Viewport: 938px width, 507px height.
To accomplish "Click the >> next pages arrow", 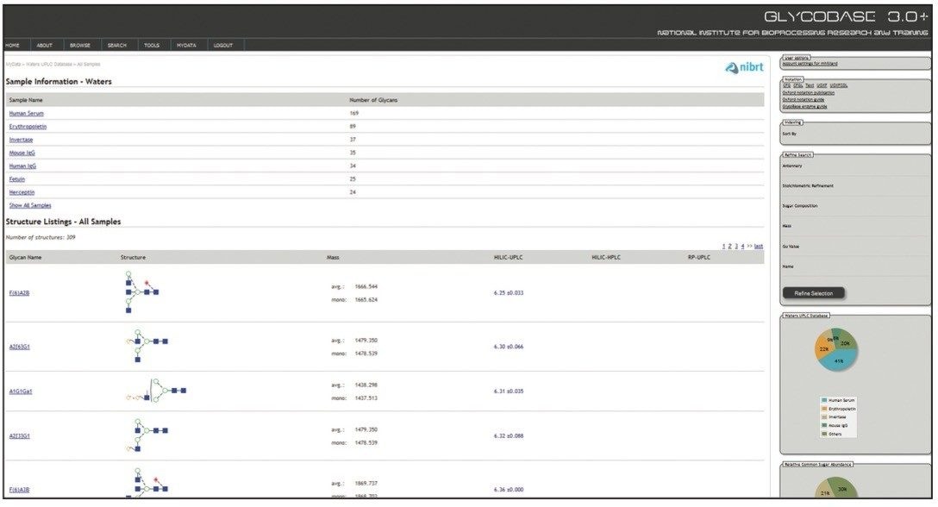I will pyautogui.click(x=749, y=247).
